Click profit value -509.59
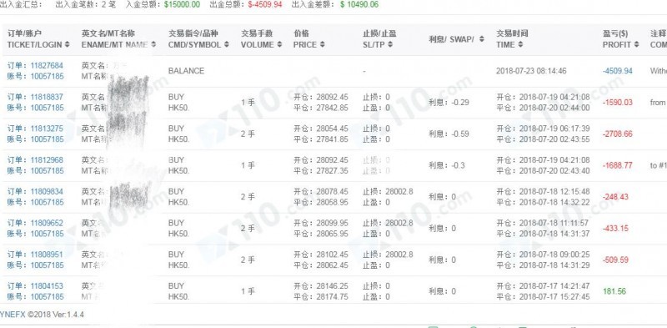 click(x=615, y=260)
